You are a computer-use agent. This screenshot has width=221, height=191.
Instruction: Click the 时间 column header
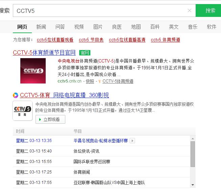pyautogui.click(x=20, y=131)
